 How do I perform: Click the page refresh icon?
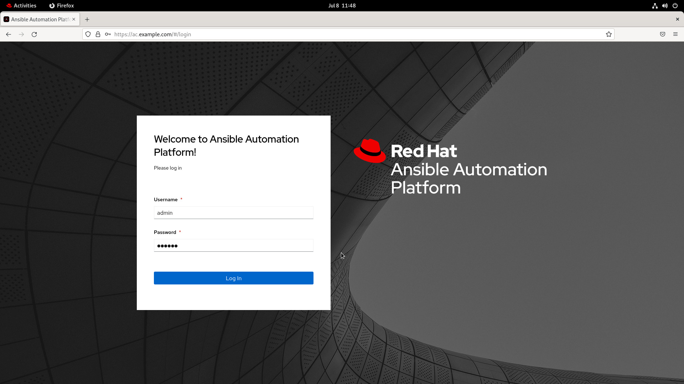coord(34,34)
